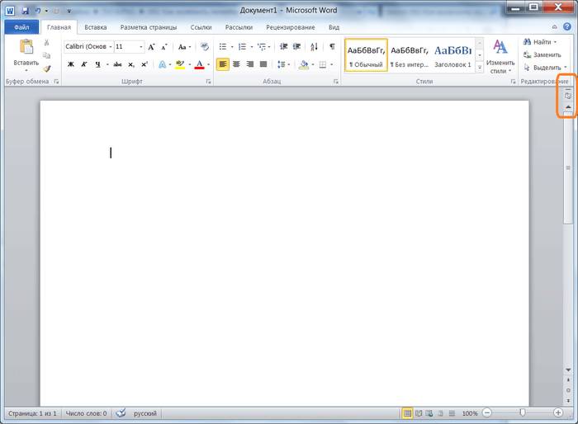Viewport: 578px width, 424px height.
Task: Open the Рецензирование ribbon tab
Action: point(290,27)
